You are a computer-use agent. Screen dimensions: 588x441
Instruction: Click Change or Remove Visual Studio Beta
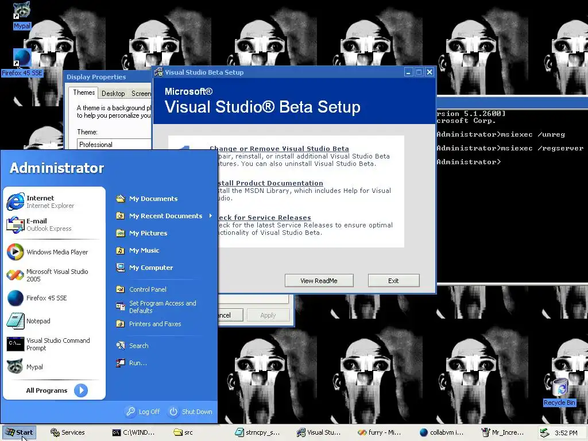tap(280, 149)
